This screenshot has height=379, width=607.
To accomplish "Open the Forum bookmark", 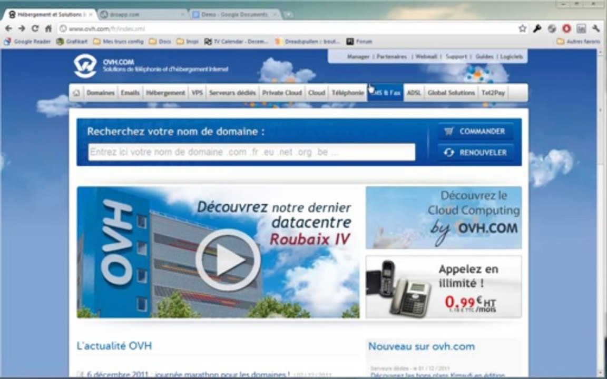I will (359, 42).
